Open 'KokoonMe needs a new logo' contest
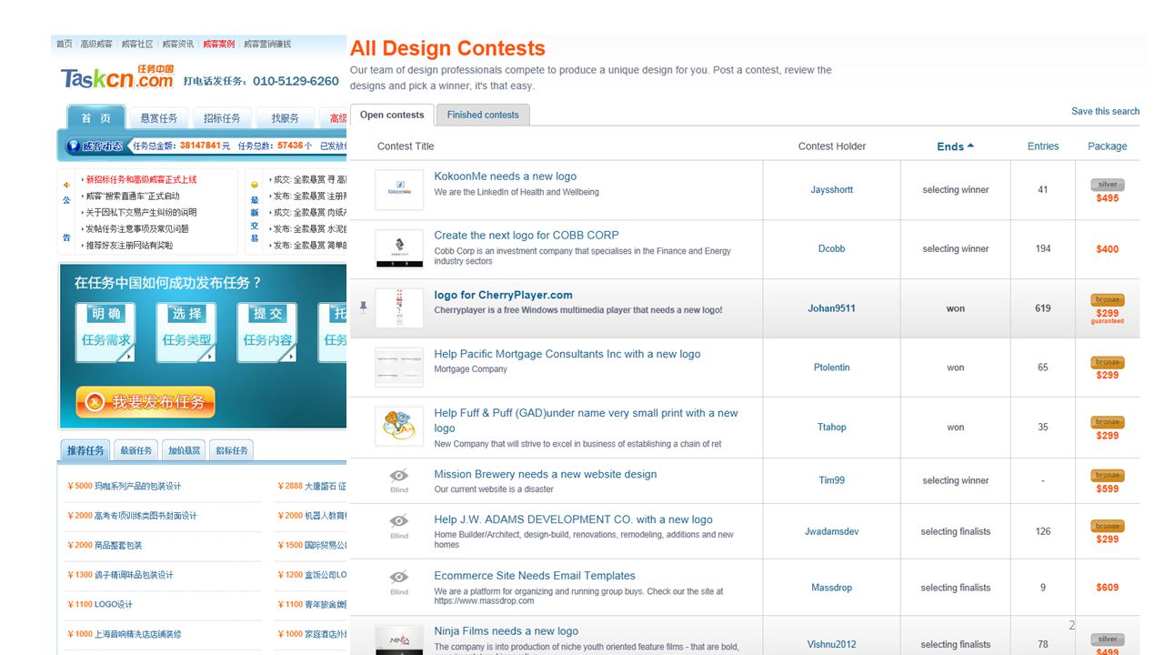 coord(505,176)
